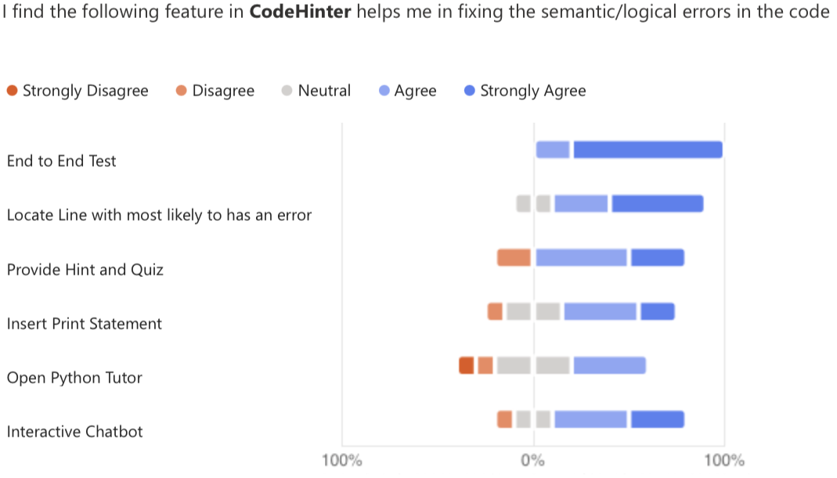Screen dimensions: 837x478
Task: Click the Agree legend color dot
Action: pos(384,91)
